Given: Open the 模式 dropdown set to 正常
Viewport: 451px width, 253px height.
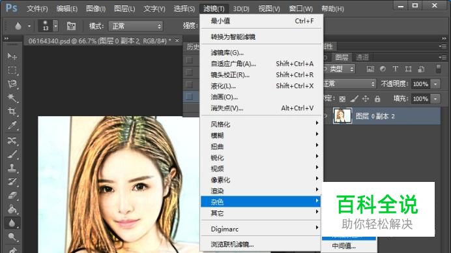Looking at the screenshot, I should click(136, 26).
